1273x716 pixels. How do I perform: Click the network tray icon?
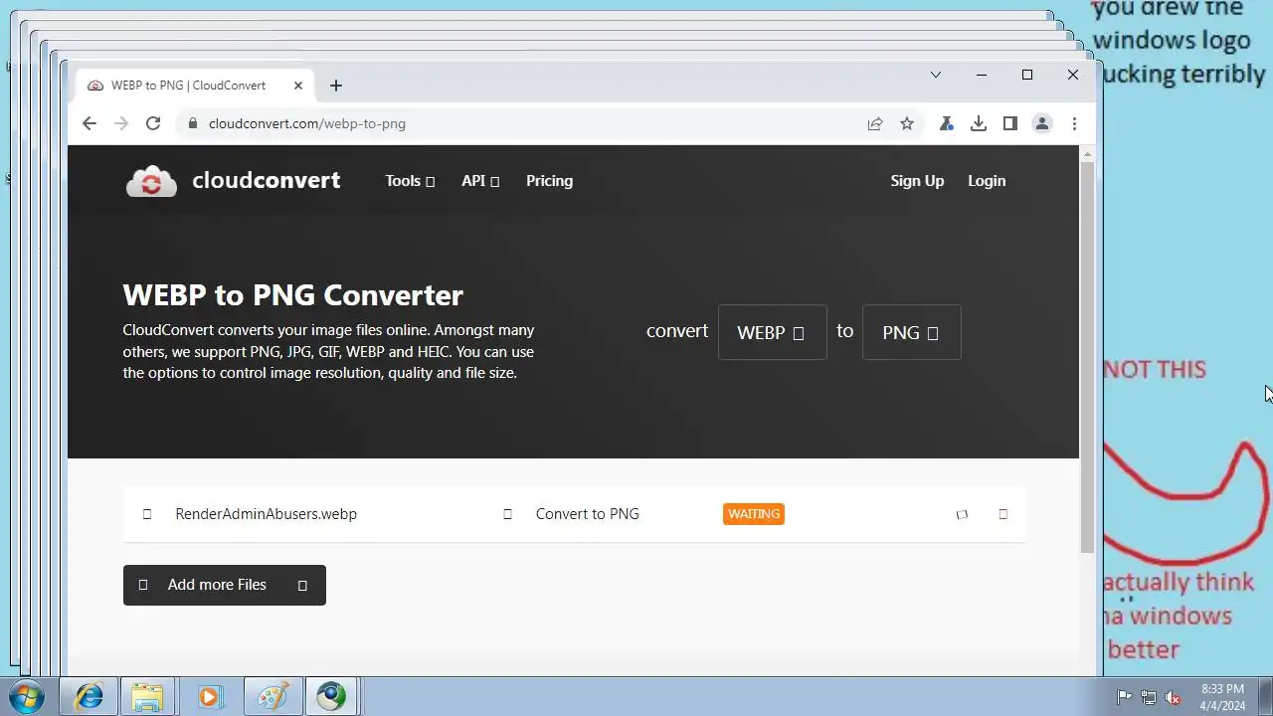[1149, 697]
